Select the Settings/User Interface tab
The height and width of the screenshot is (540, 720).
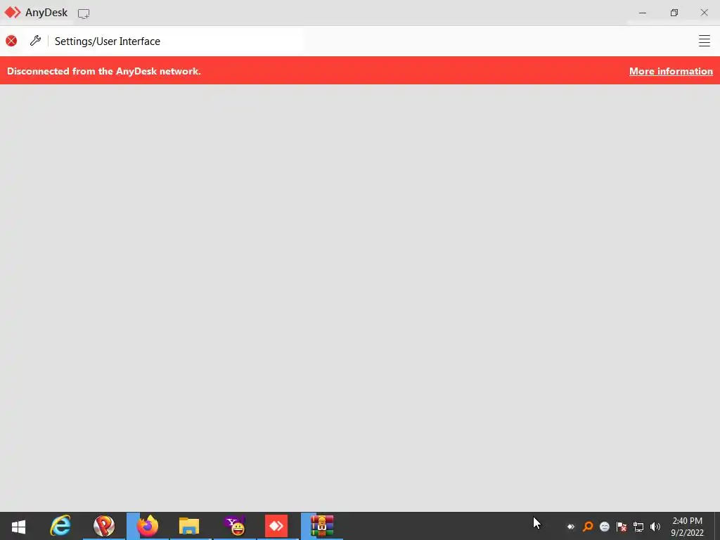point(108,41)
